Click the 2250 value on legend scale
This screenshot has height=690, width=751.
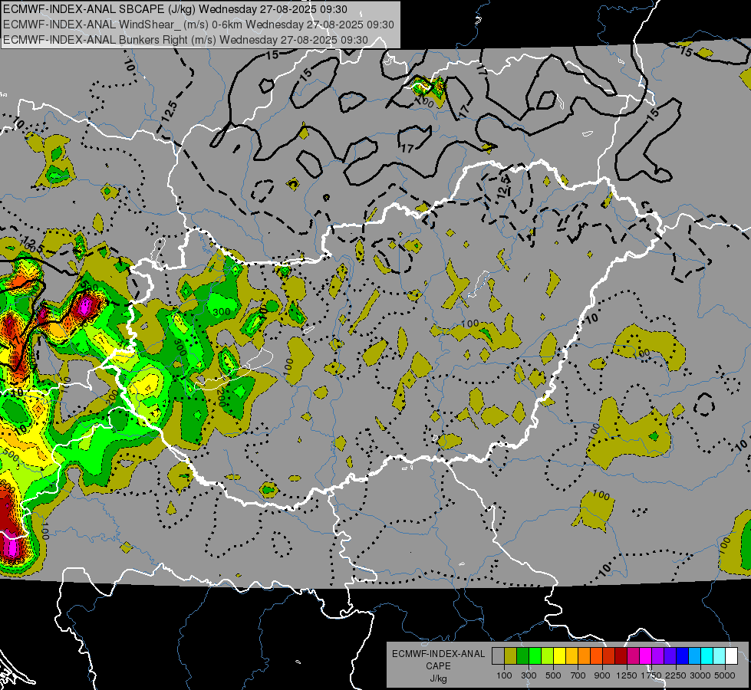pos(676,675)
